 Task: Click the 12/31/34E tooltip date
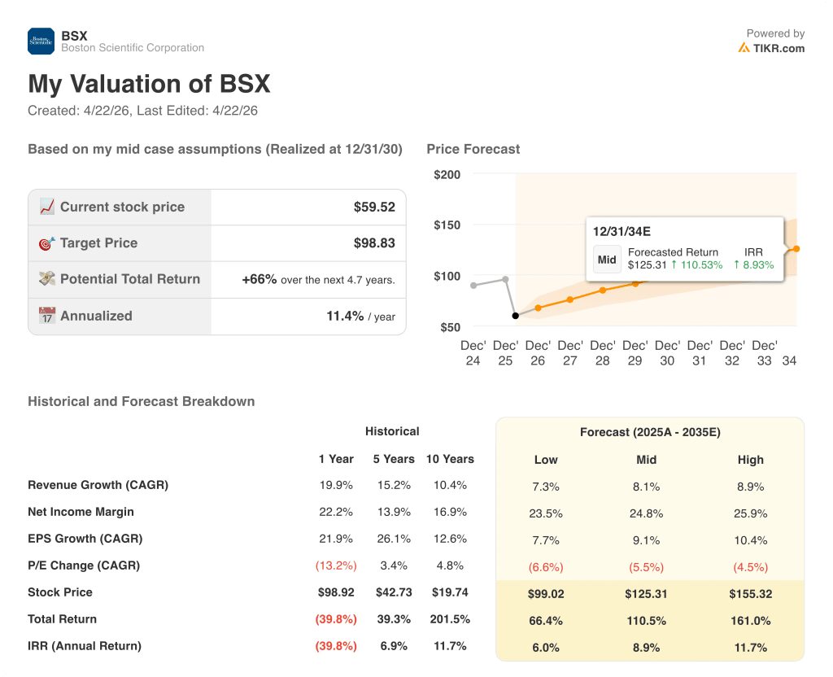pos(621,231)
